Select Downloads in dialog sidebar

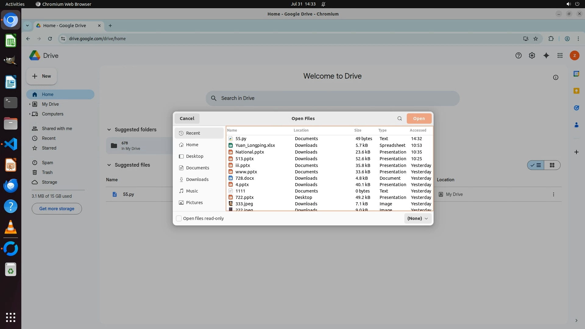click(x=197, y=179)
